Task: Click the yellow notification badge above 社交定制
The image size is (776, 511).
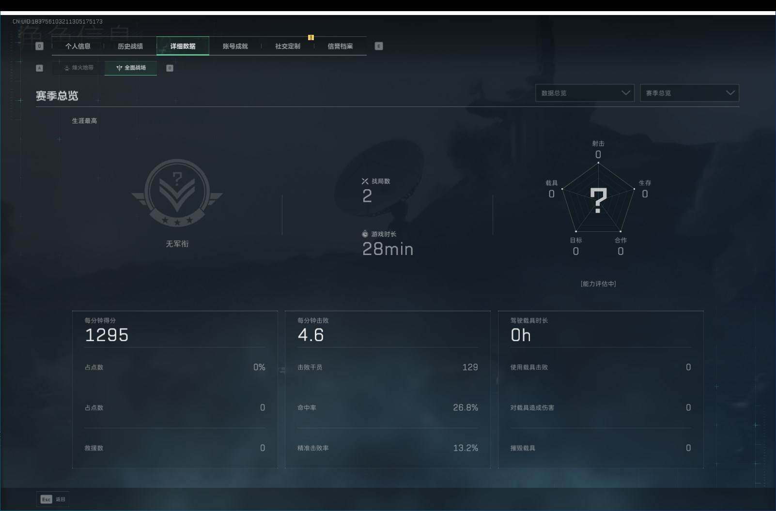Action: tap(311, 37)
